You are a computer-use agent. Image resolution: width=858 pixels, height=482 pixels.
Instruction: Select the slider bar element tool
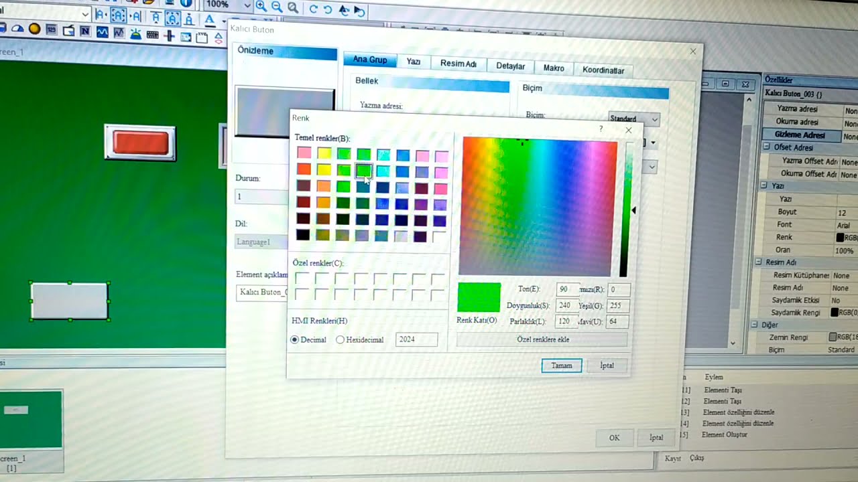pos(170,35)
